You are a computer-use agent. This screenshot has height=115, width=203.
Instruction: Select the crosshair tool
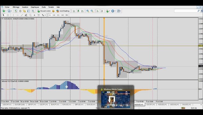8,15
